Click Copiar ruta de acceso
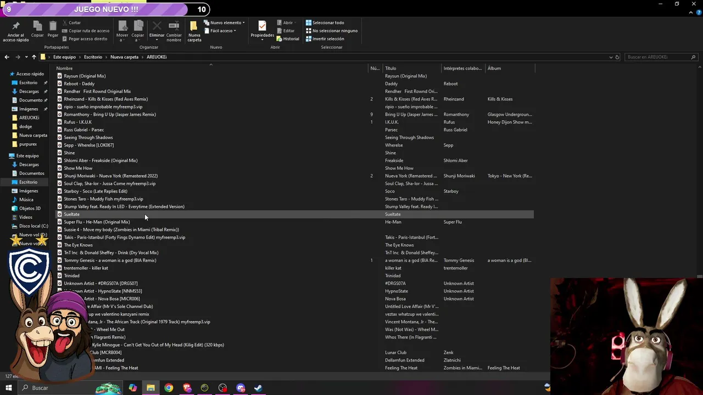Viewport: 703px width, 395px height. tap(85, 31)
